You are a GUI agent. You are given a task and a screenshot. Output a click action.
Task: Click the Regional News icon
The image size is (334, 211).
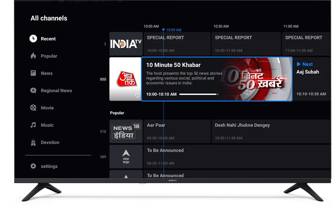point(33,90)
